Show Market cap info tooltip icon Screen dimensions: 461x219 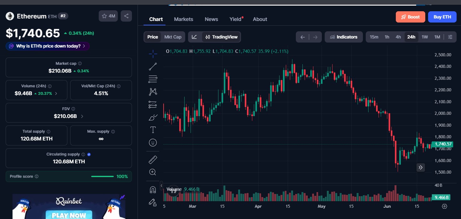[x=80, y=64]
